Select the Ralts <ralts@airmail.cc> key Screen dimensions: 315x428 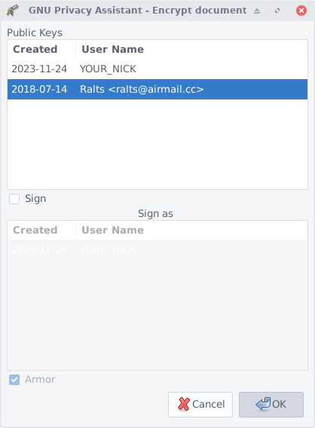157,89
